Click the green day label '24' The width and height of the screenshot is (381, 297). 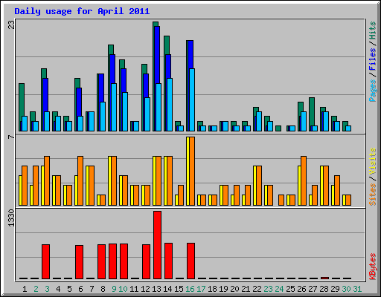click(279, 289)
